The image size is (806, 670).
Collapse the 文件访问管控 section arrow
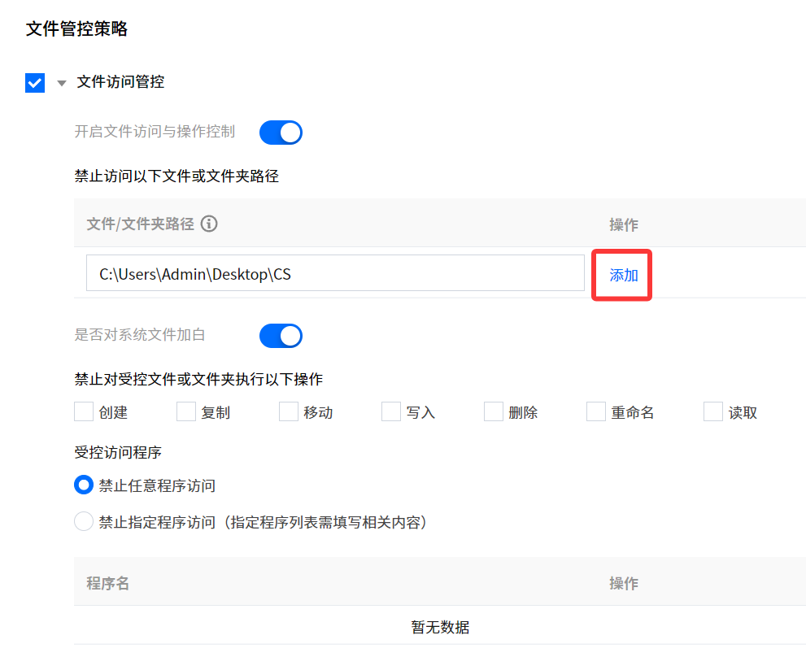[62, 83]
